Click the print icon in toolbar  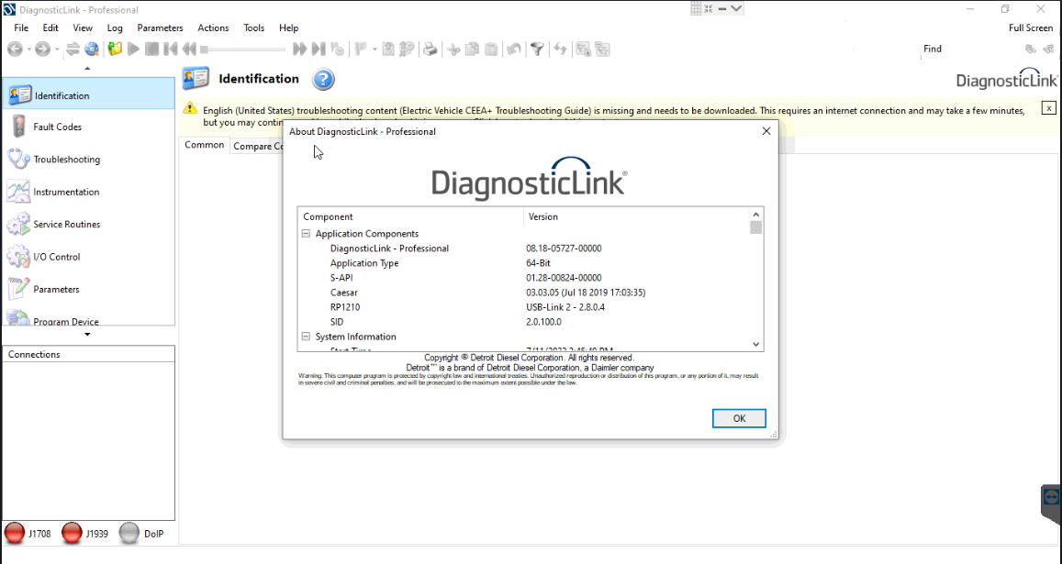[429, 50]
